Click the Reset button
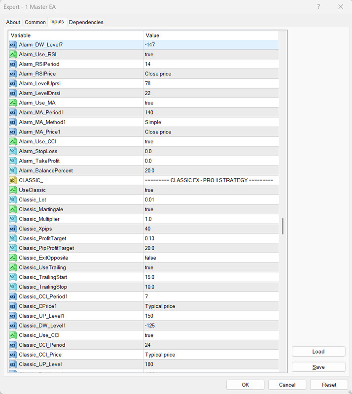 [329, 385]
